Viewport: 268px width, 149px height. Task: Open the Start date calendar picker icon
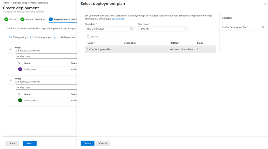[131, 29]
